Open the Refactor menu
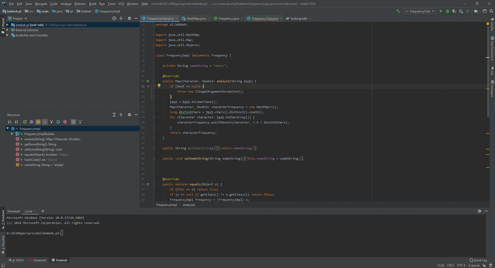The height and width of the screenshot is (268, 495). tap(80, 4)
